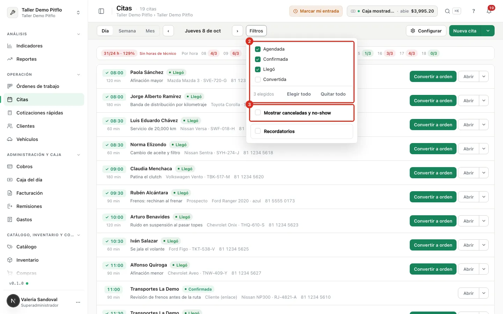Screen dimensions: 503x314
Task: Tick the Recordatorios checkbox
Action: point(258,131)
